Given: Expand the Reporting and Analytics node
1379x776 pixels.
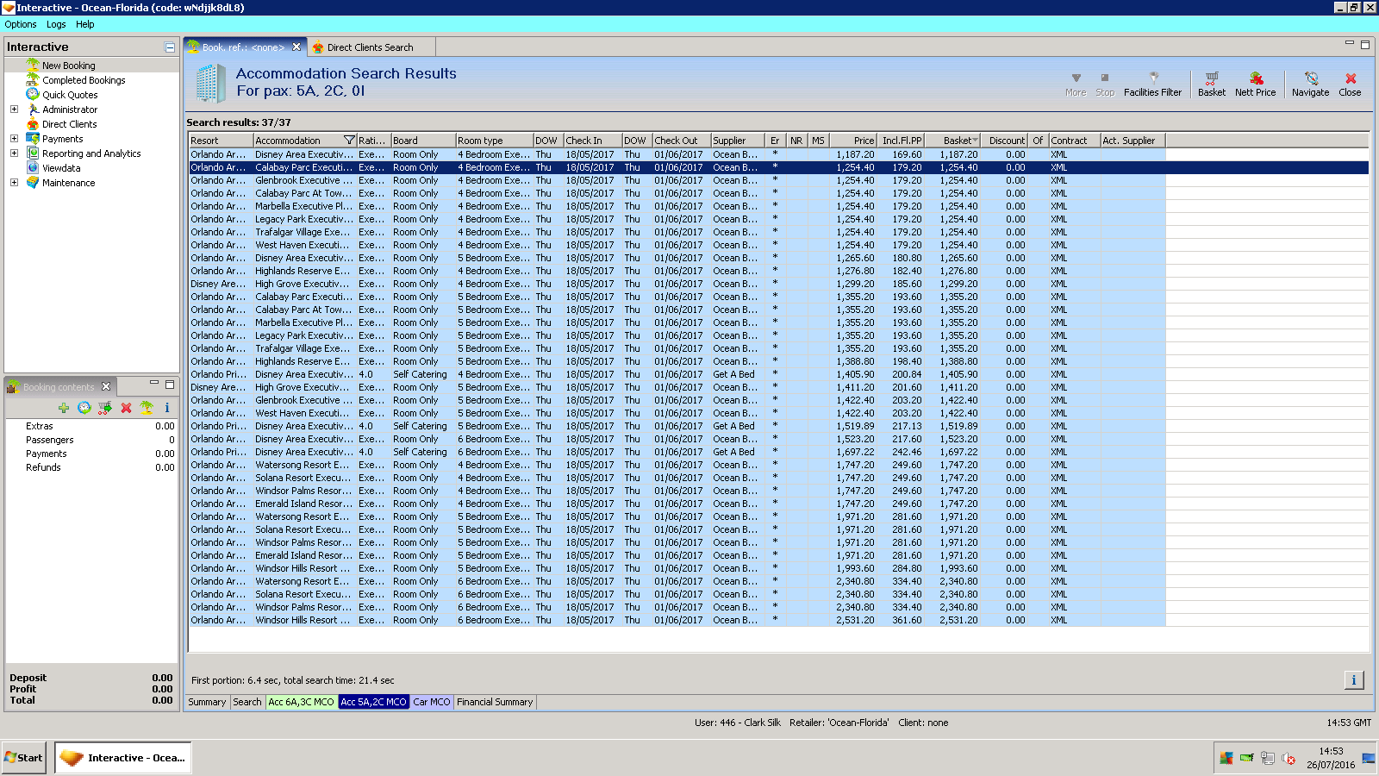Looking at the screenshot, I should [x=14, y=153].
